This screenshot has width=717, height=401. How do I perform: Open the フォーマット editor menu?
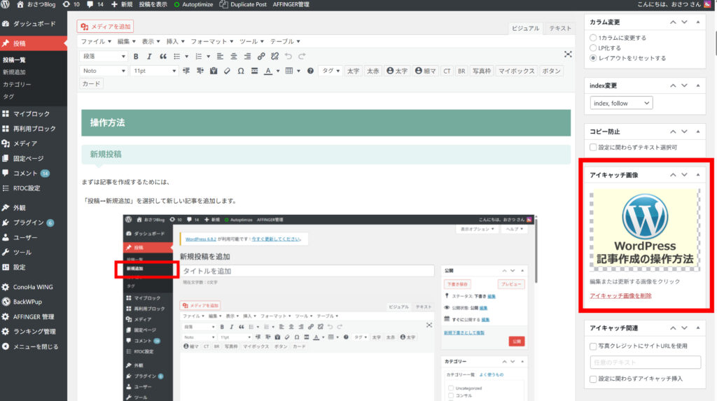pyautogui.click(x=211, y=41)
